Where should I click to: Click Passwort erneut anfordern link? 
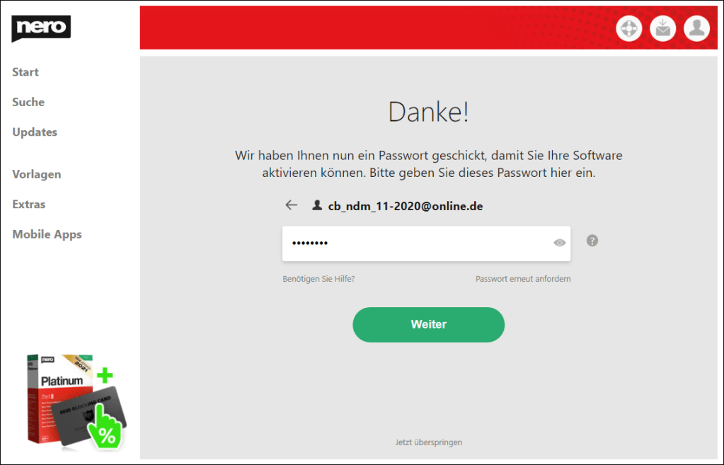[x=523, y=279]
